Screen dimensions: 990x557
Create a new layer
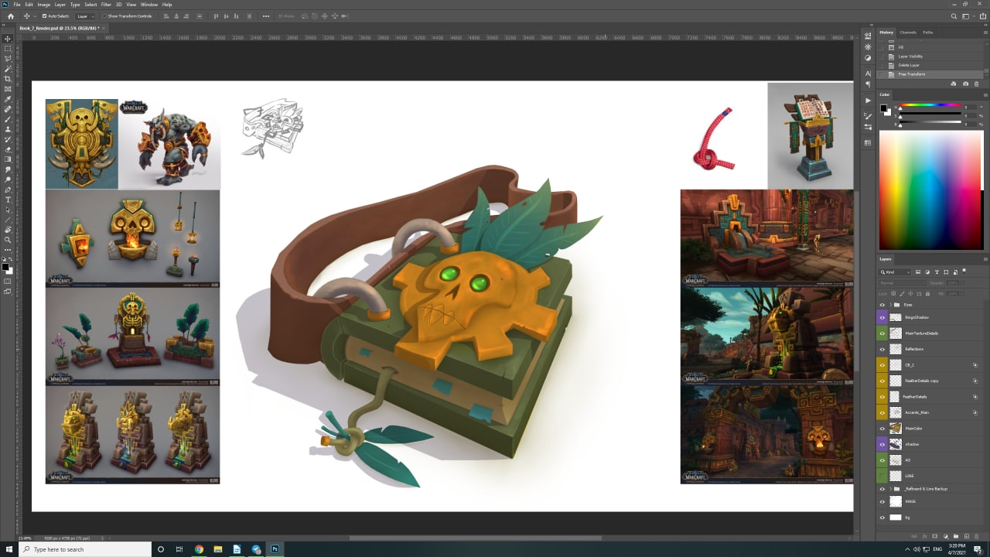pyautogui.click(x=966, y=536)
